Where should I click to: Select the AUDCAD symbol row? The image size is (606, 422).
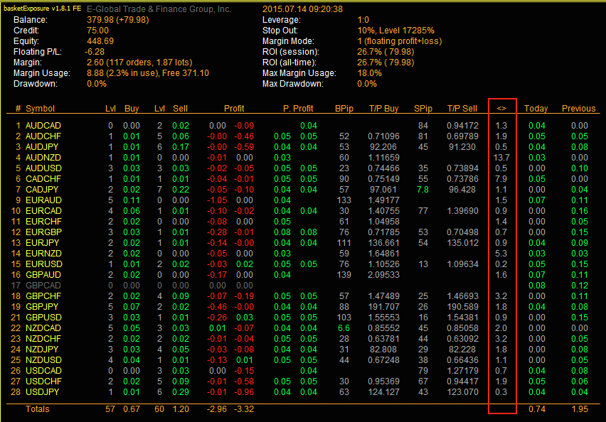coord(43,126)
